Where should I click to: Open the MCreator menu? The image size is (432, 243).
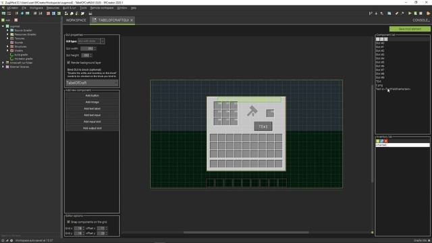13,8
